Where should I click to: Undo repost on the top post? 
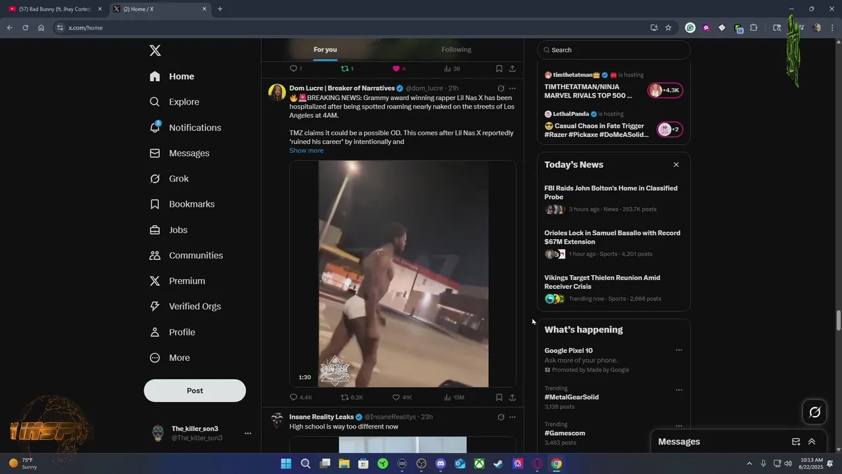(347, 68)
